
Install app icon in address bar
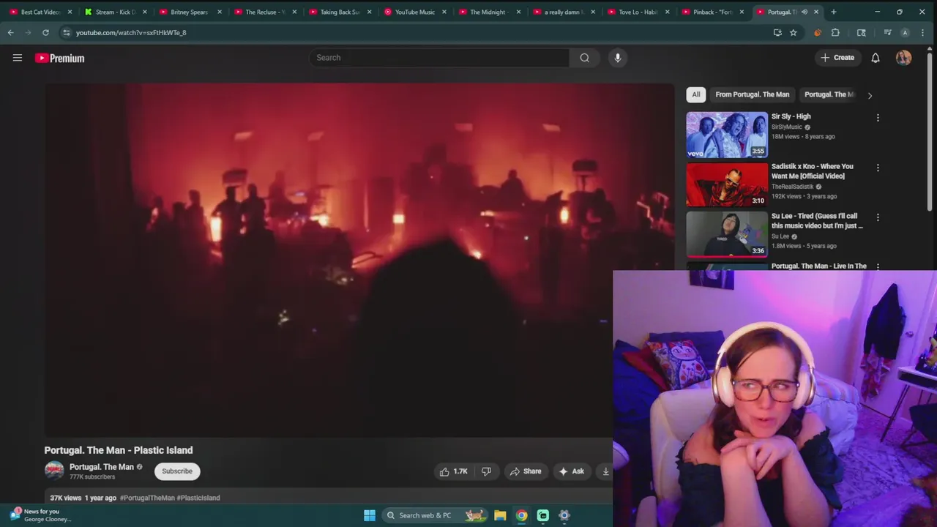777,32
